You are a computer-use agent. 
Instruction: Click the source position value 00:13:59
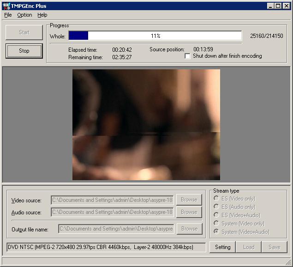point(203,49)
